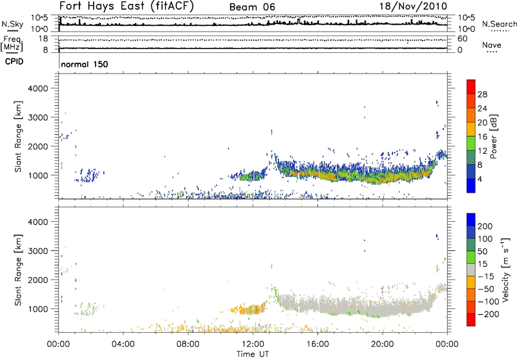The image size is (517, 358).
Task: Pick the red top segment of power colorbar
Action: (471, 87)
